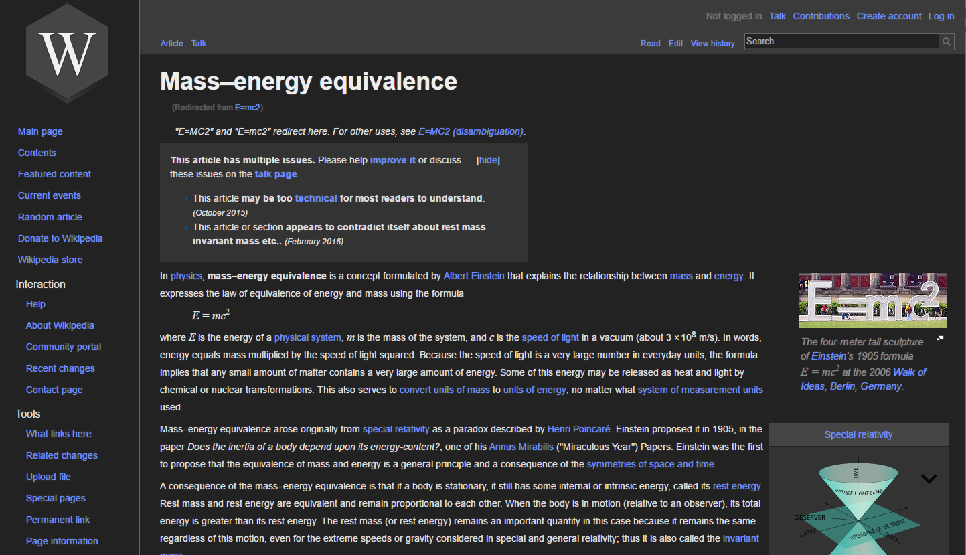966x555 pixels.
Task: Click the E=mc2 sculpture thumbnail
Action: click(x=872, y=300)
